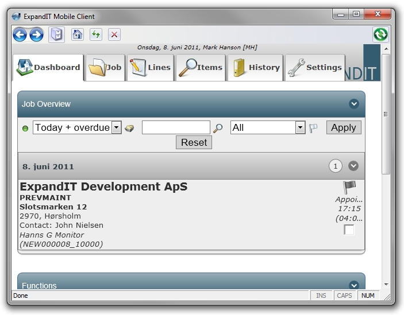Click the Done status bar text

(x=21, y=295)
